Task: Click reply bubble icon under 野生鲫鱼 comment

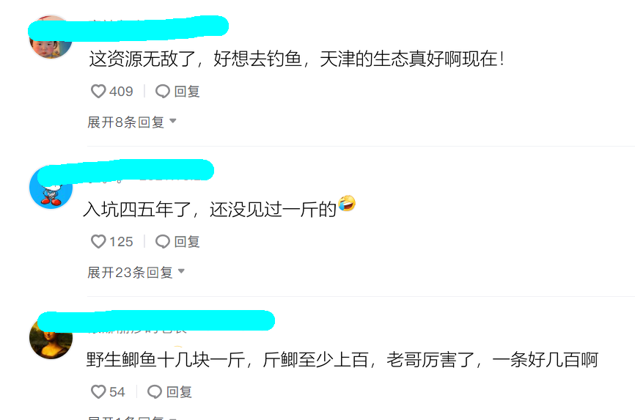Action: pyautogui.click(x=154, y=391)
